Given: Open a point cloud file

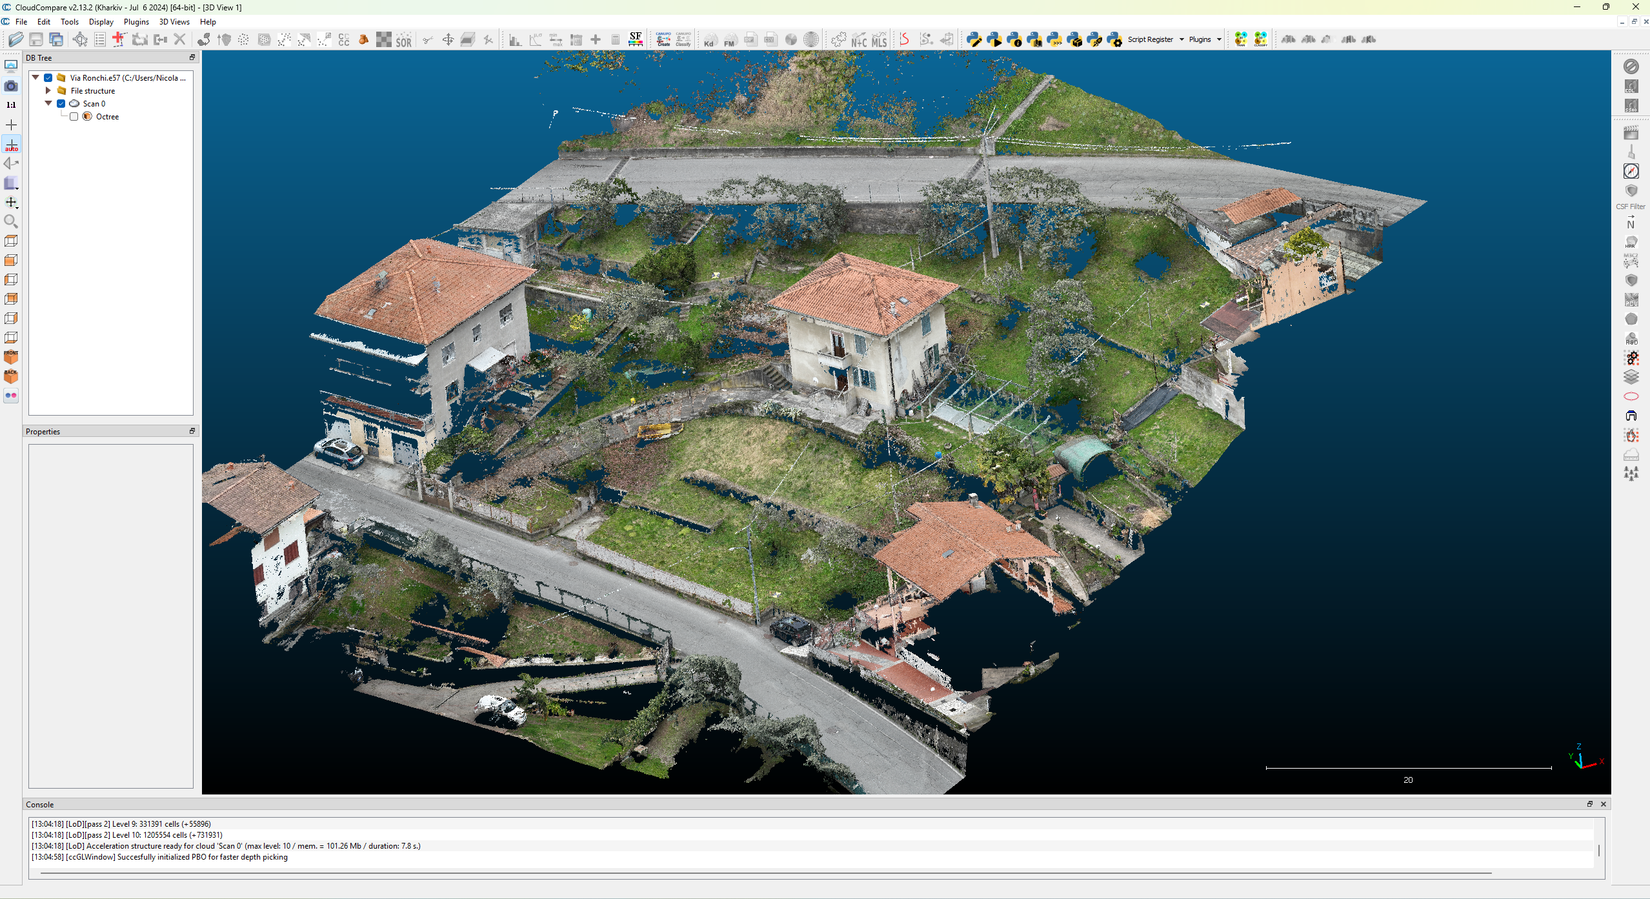Looking at the screenshot, I should tap(15, 39).
